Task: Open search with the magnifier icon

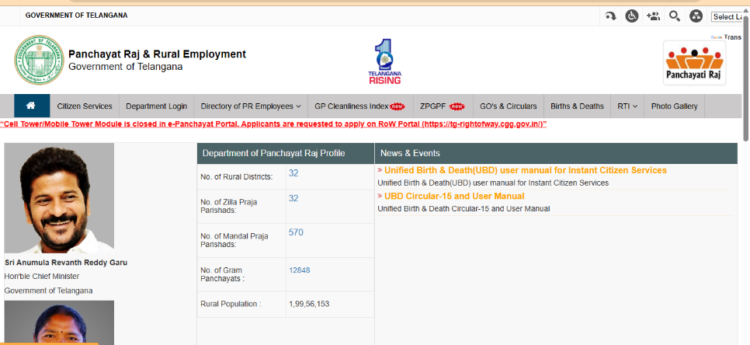Action: click(675, 16)
